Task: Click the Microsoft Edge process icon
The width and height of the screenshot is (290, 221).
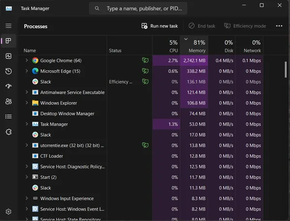Action: click(x=35, y=71)
